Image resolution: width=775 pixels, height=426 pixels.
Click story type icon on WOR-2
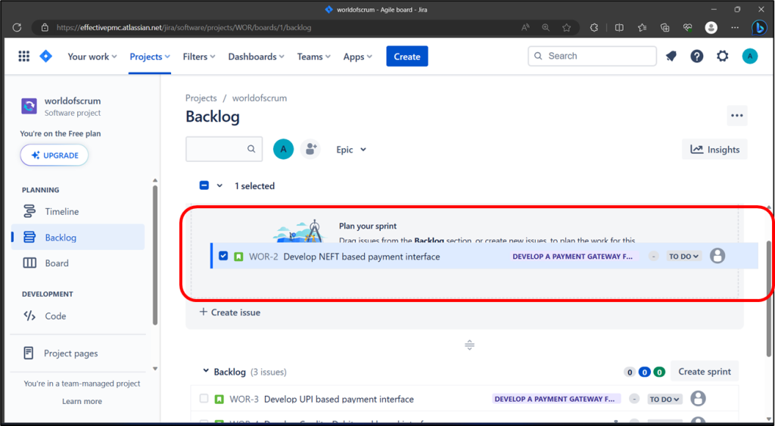tap(238, 257)
